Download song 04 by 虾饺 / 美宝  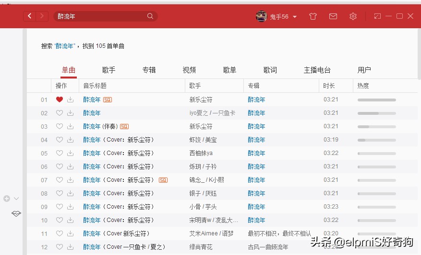[x=71, y=140]
